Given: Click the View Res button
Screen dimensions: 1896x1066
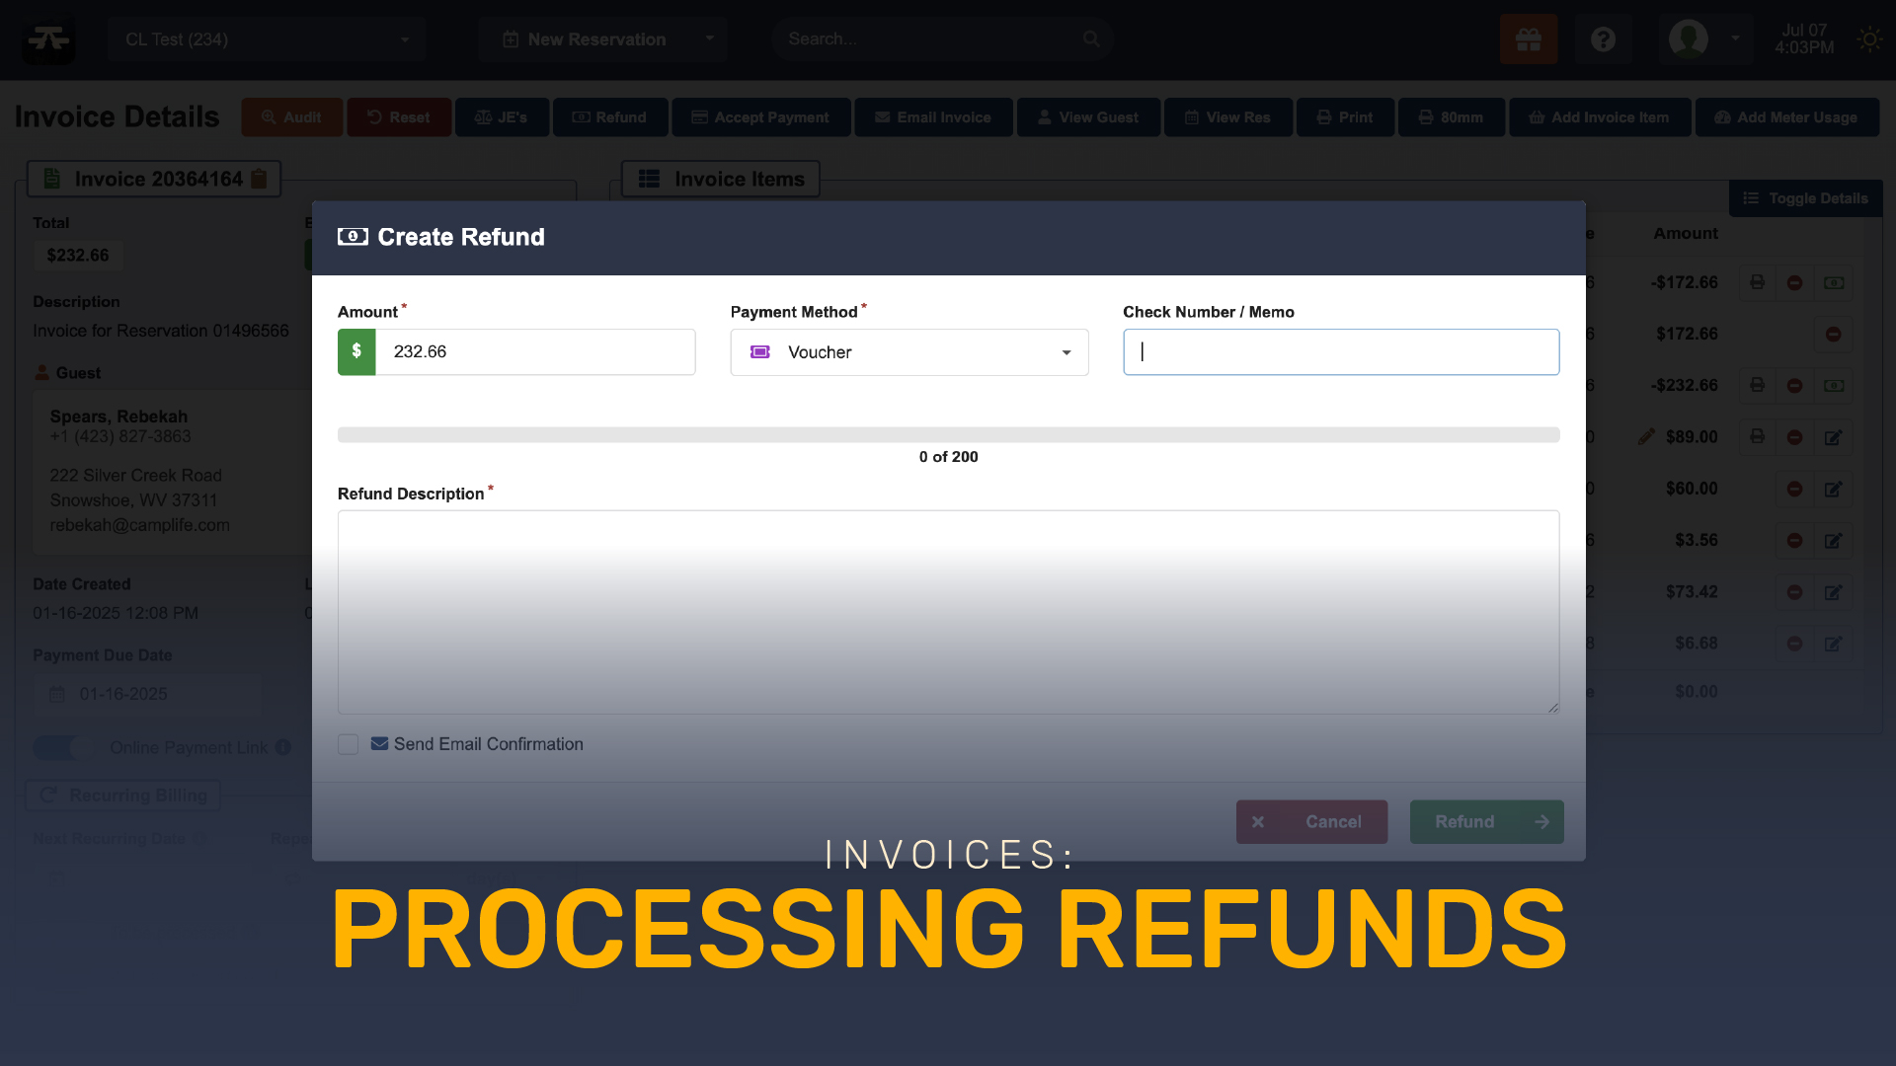Looking at the screenshot, I should point(1227,116).
